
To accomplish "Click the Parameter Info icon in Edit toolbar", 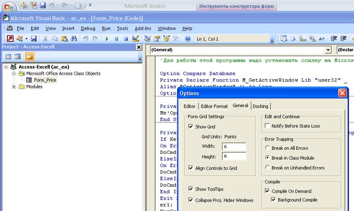I will 312,39.
